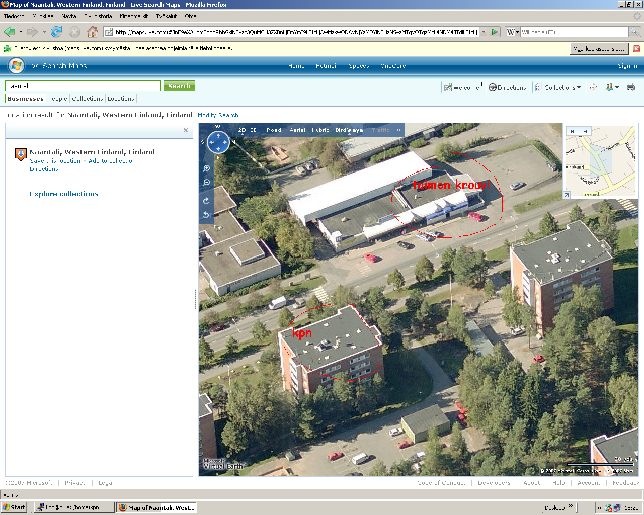The width and height of the screenshot is (644, 515).
Task: Reload the page with the Refresh icon
Action: coord(56,32)
